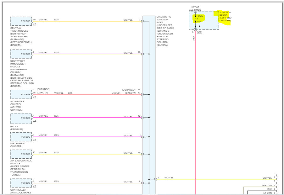Click the (DURANGO) label at A/C-Heater pin 2
Viewport: 284px width, 195px height.
click(43, 89)
